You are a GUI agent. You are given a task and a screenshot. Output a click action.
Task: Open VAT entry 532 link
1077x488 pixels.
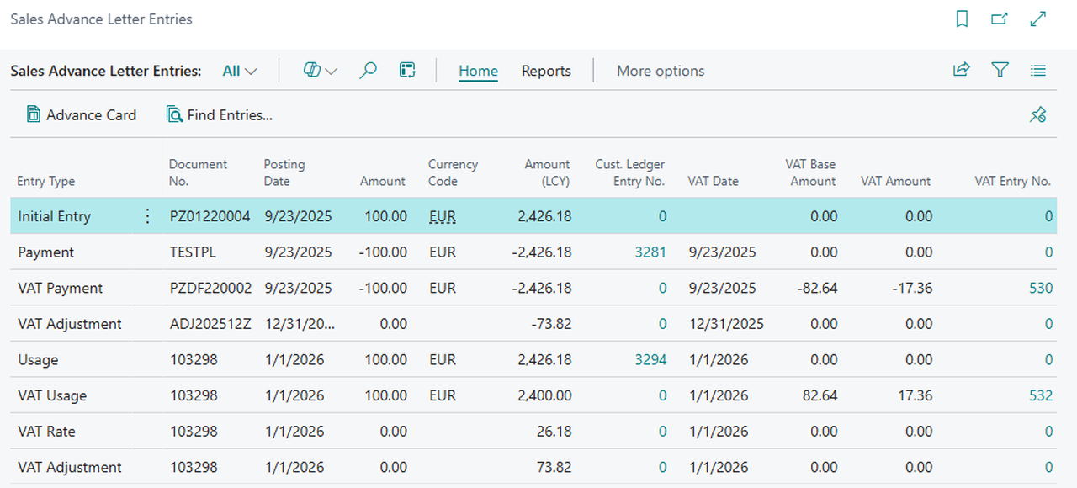tap(1041, 395)
